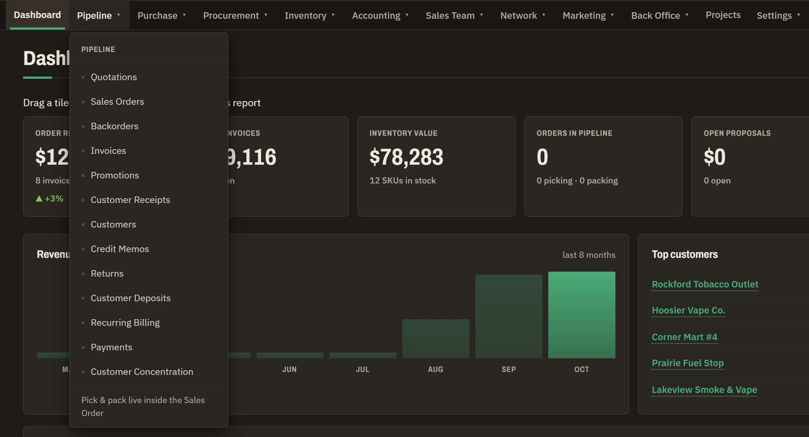The image size is (809, 437).
Task: Open Rockford Tobacco Outlet customer link
Action: tap(705, 284)
